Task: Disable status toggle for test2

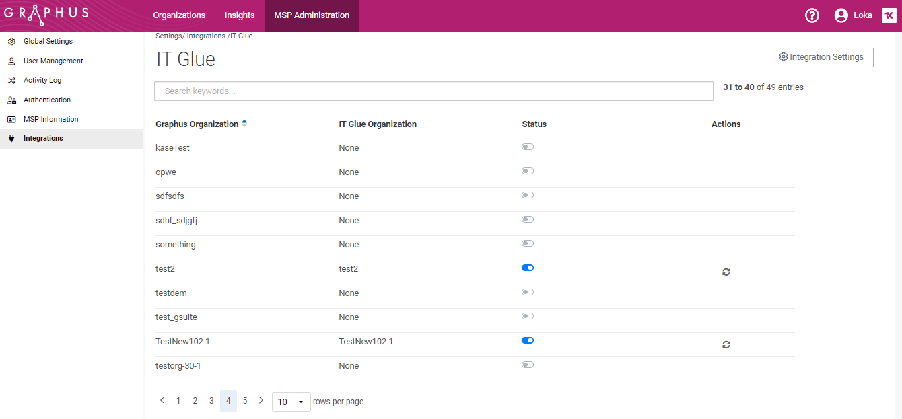Action: (x=528, y=268)
